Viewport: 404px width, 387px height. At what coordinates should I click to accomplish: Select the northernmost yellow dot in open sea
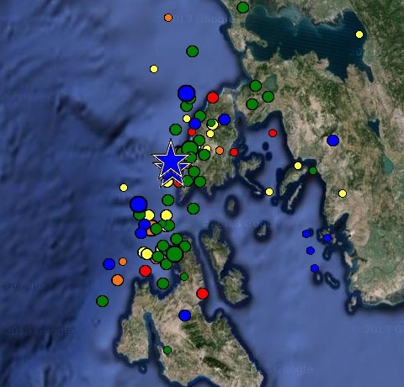point(154,69)
